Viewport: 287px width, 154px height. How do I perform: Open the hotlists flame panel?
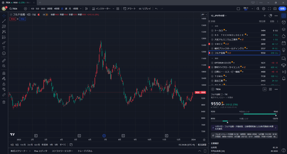(x=283, y=36)
